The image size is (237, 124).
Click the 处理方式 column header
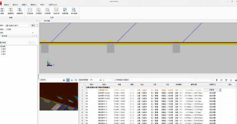point(212,85)
